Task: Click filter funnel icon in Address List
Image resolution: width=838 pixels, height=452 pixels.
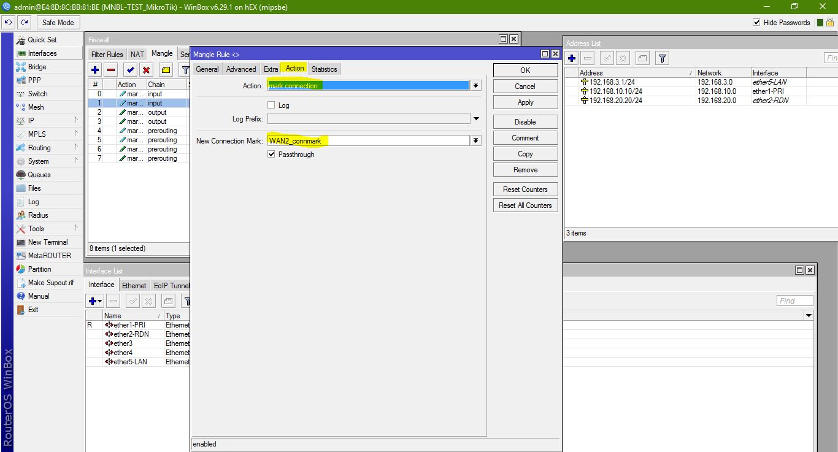Action: coord(662,58)
